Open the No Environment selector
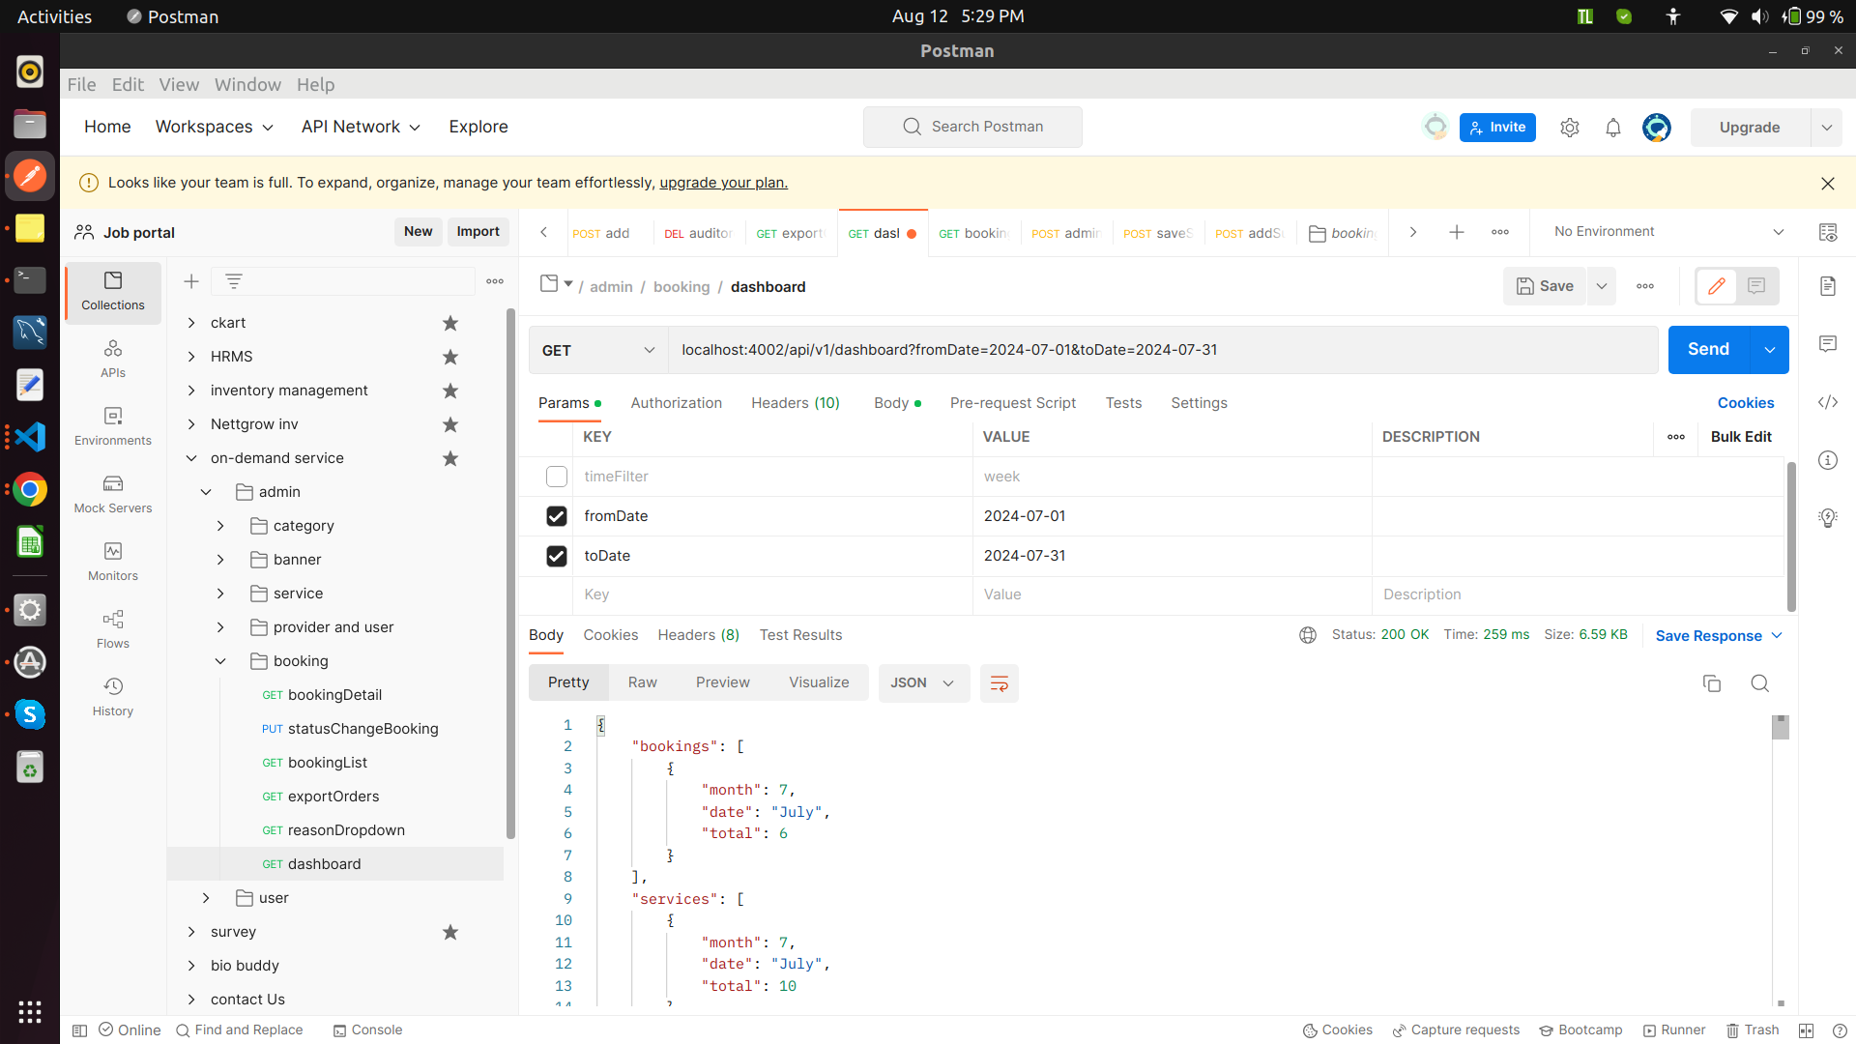 click(1667, 232)
